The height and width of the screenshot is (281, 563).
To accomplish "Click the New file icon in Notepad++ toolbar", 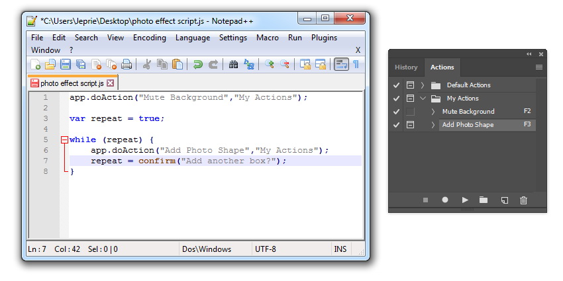I will click(x=35, y=65).
